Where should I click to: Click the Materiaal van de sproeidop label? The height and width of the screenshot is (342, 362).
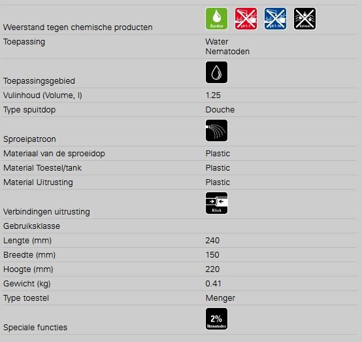54,154
